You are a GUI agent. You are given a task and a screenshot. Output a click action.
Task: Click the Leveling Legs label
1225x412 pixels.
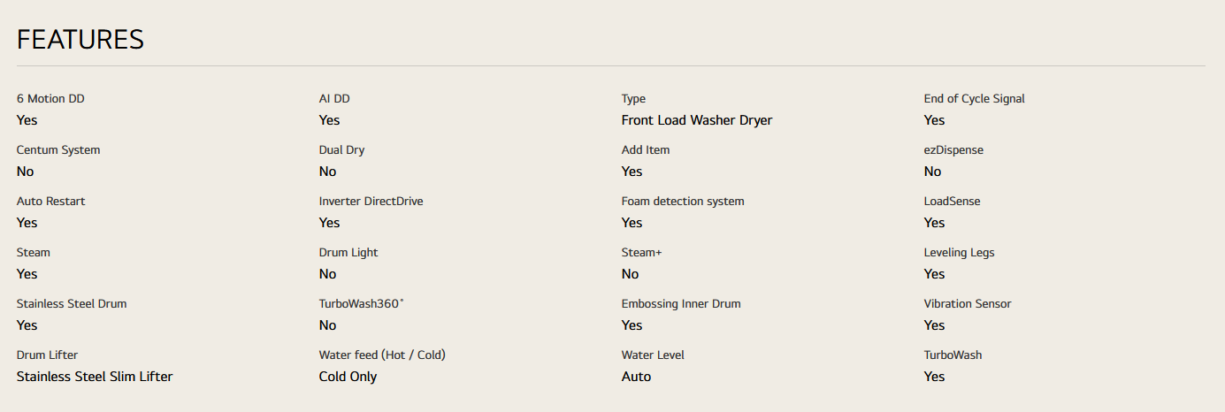pyautogui.click(x=959, y=253)
